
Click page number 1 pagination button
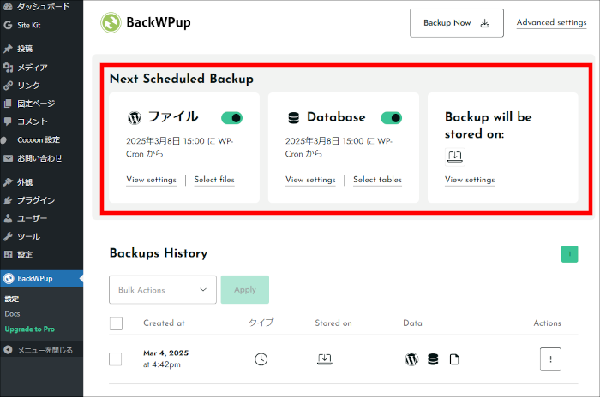tap(569, 254)
